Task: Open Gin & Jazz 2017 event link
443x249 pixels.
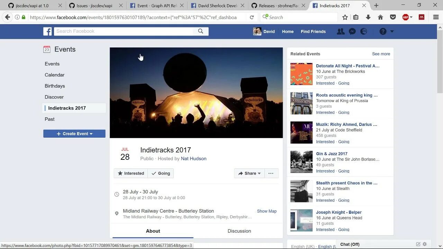Action: pos(332,154)
